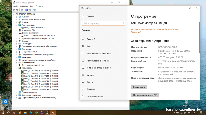Select Камеры tree item
Screen dimensions: 206x115
(25, 41)
